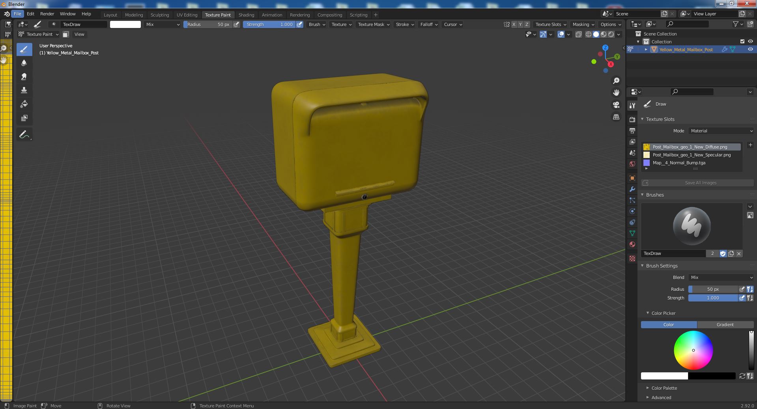Open Scene properties tab
Screen dimensions: 757x409
pos(632,152)
